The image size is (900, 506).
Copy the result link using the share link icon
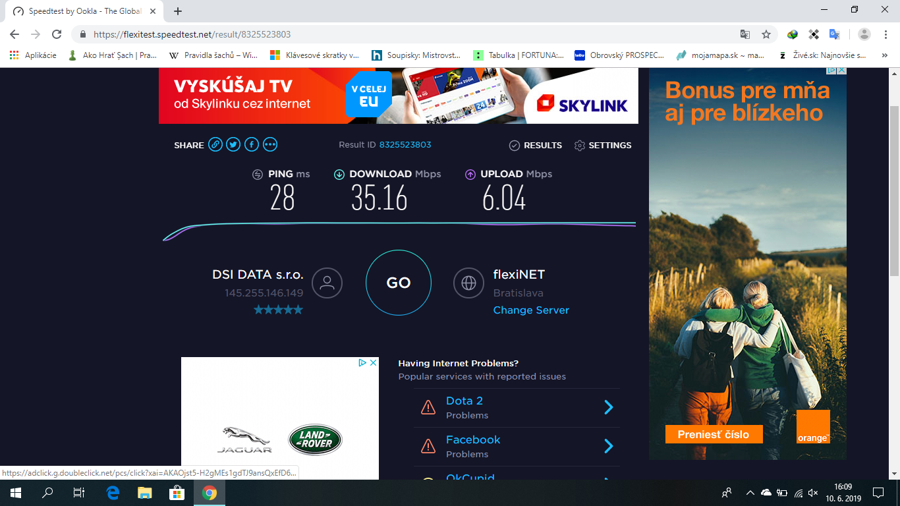pos(215,145)
